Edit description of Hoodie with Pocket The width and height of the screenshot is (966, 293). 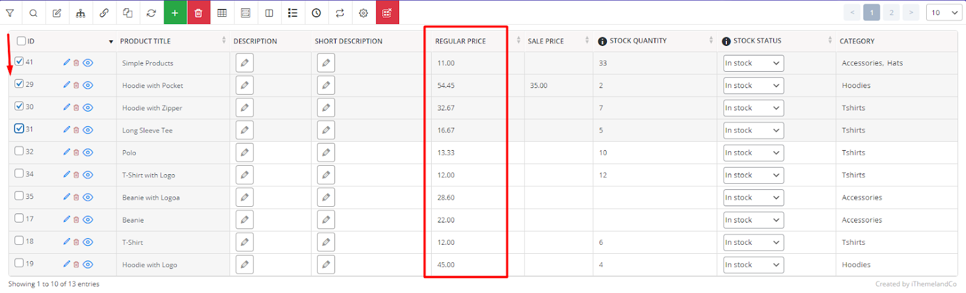[x=245, y=85]
